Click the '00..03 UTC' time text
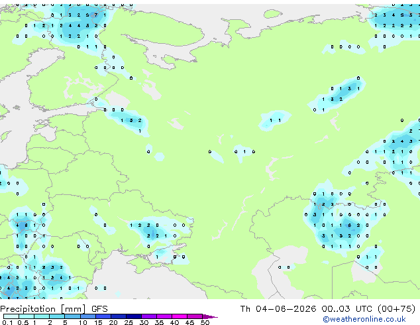The height and width of the screenshot is (325, 420). pos(347,309)
